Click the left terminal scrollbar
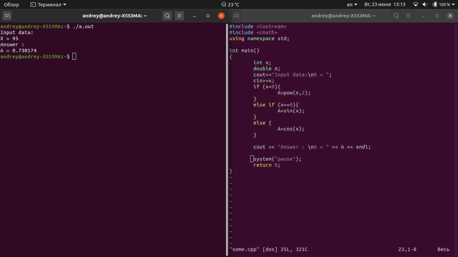The height and width of the screenshot is (257, 458). tap(227, 134)
